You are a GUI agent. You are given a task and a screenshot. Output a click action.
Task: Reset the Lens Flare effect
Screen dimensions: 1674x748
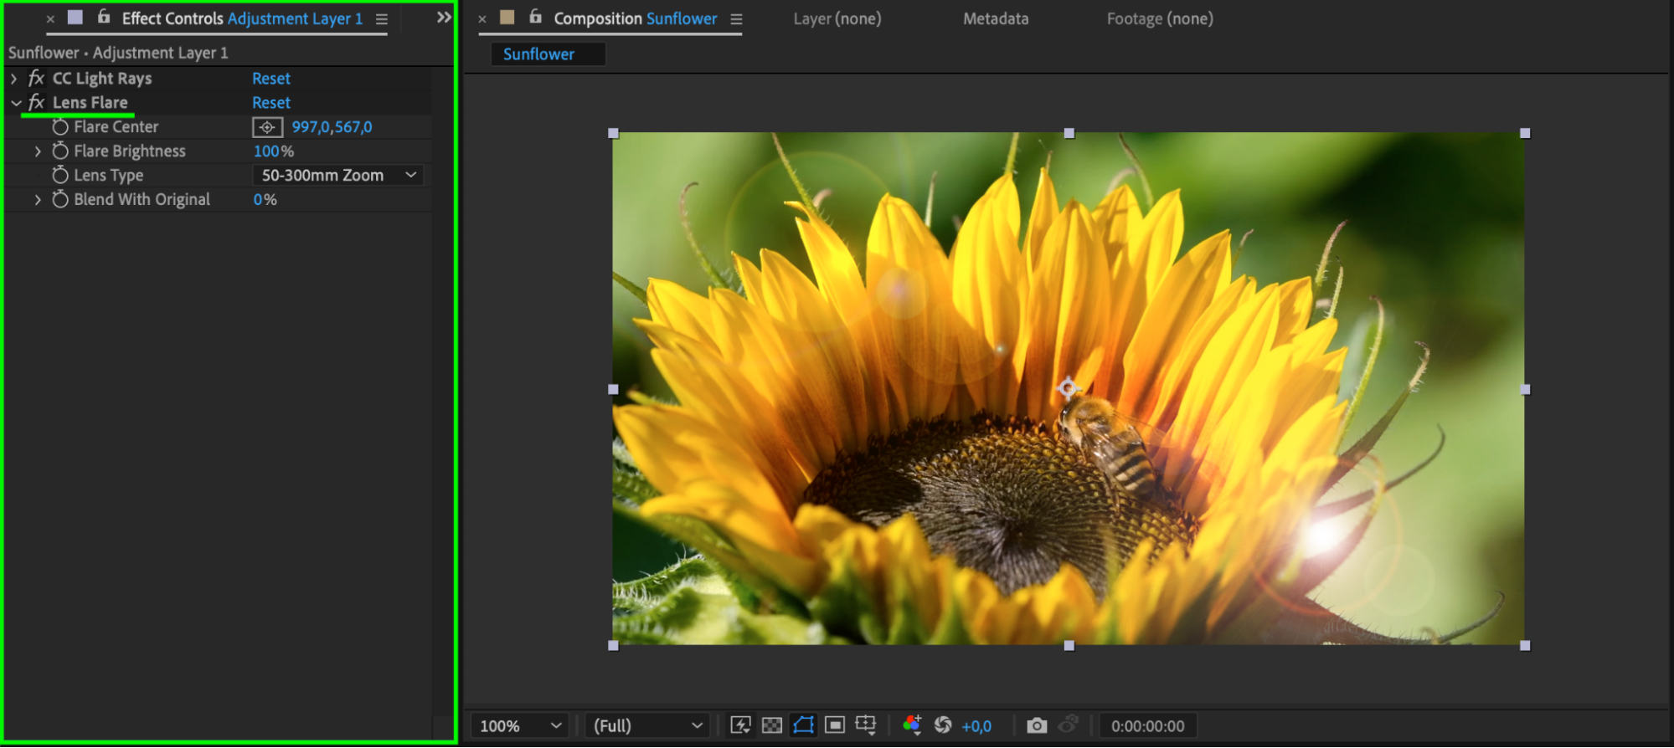(271, 103)
